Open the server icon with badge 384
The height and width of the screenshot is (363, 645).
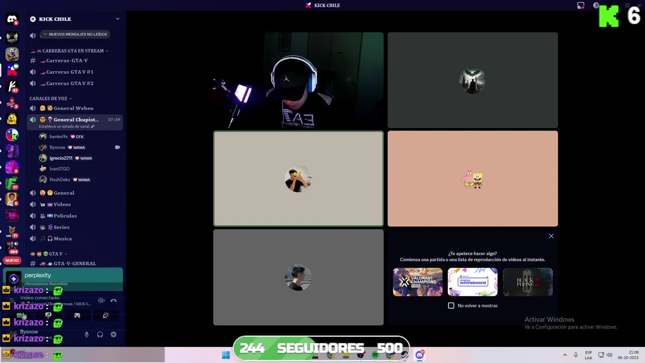[12, 248]
